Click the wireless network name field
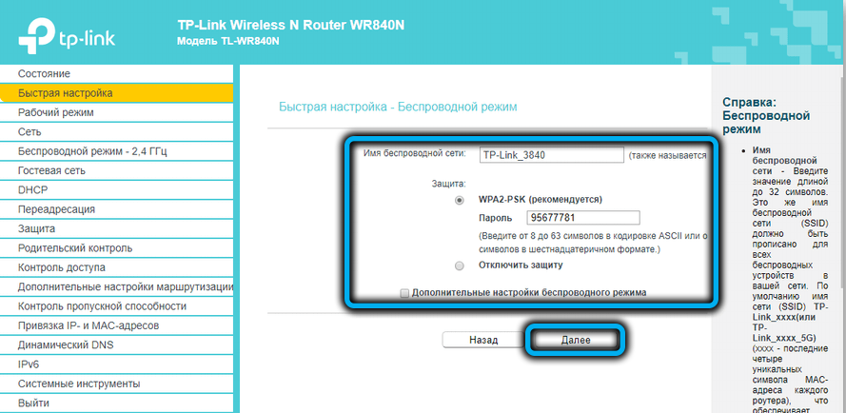The image size is (846, 413). (x=550, y=154)
